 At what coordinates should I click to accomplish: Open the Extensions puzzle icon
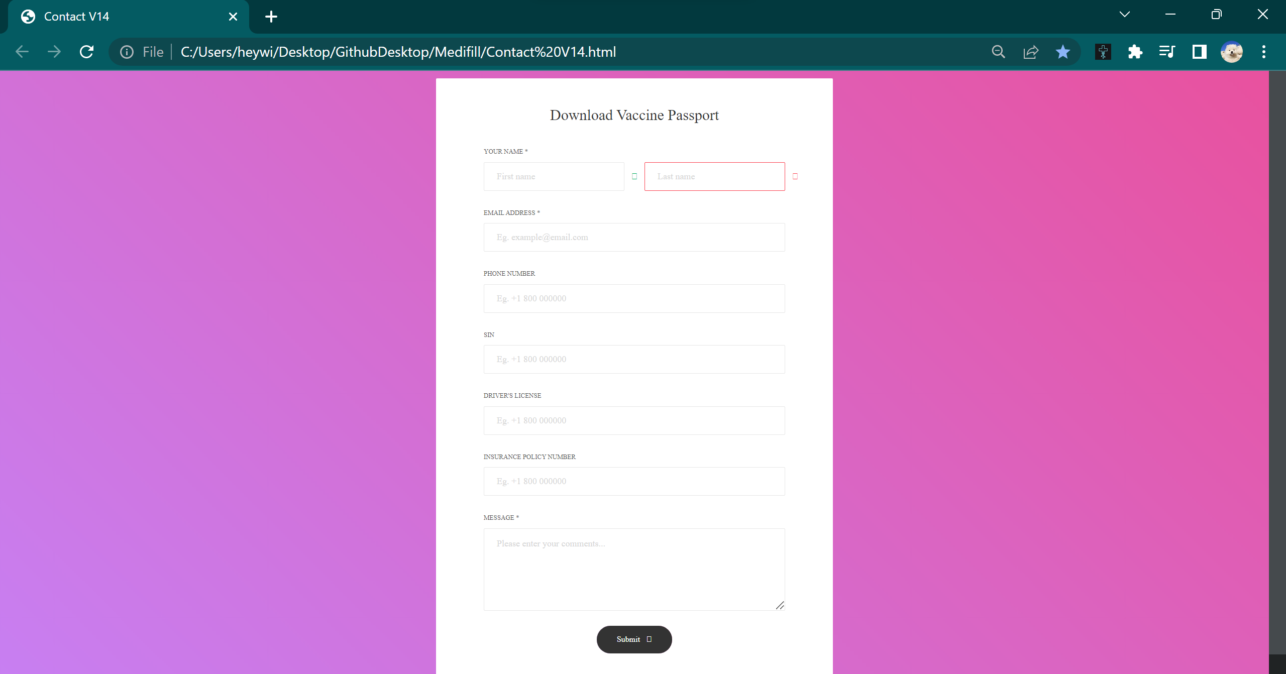click(1135, 52)
